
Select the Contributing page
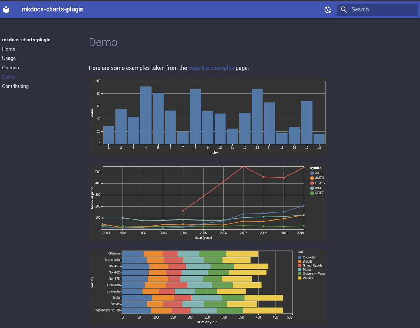coord(15,86)
